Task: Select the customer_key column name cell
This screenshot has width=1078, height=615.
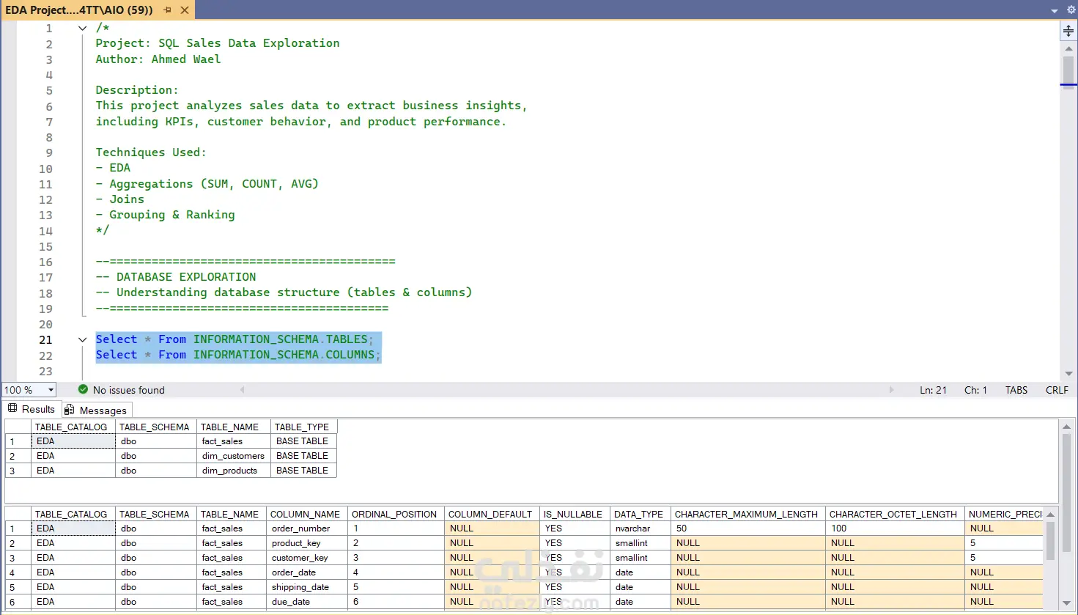Action: click(306, 558)
